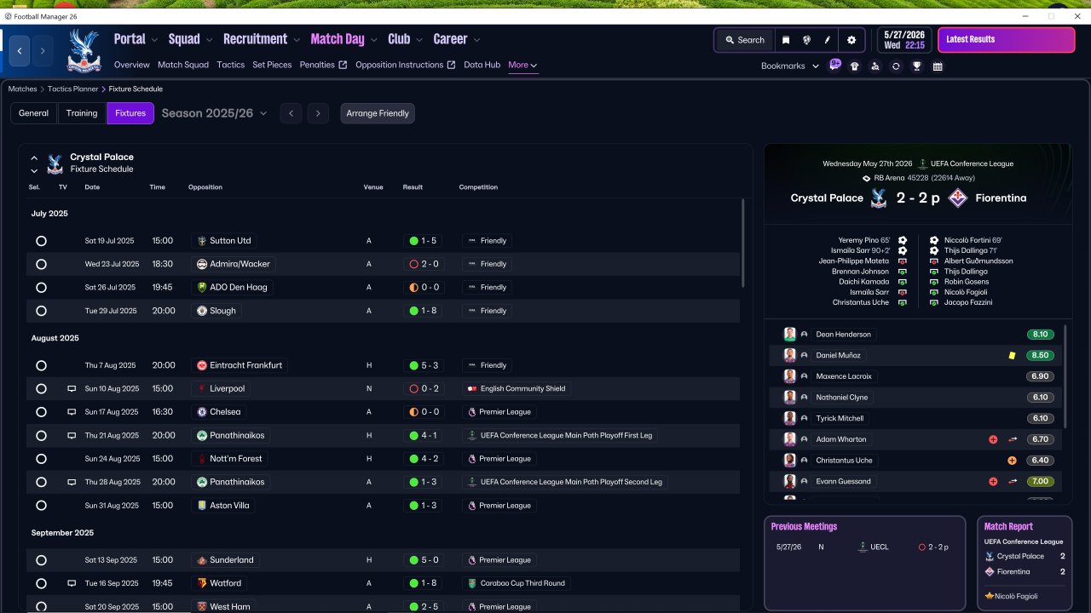Show previous season with the left chevron button
The width and height of the screenshot is (1091, 613).
pyautogui.click(x=291, y=113)
